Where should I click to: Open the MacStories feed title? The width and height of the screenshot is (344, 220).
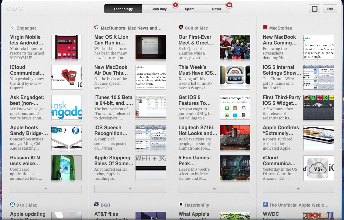(x=281, y=28)
